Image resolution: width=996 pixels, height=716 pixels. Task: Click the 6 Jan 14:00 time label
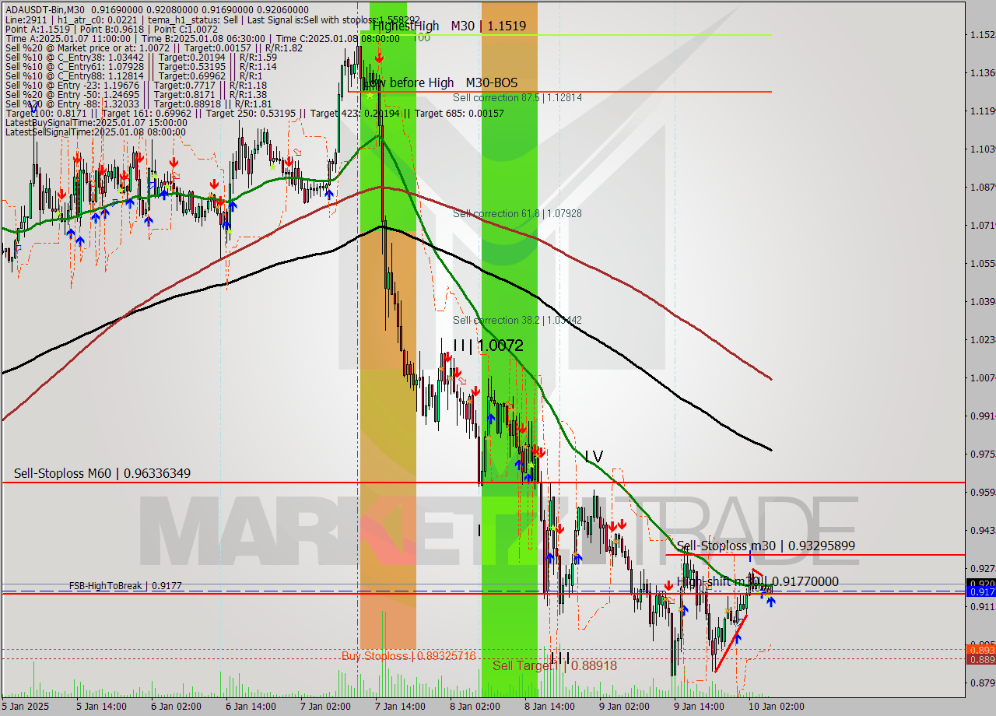[x=250, y=707]
